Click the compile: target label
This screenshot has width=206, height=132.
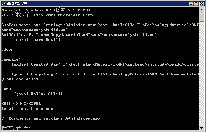click(11, 59)
